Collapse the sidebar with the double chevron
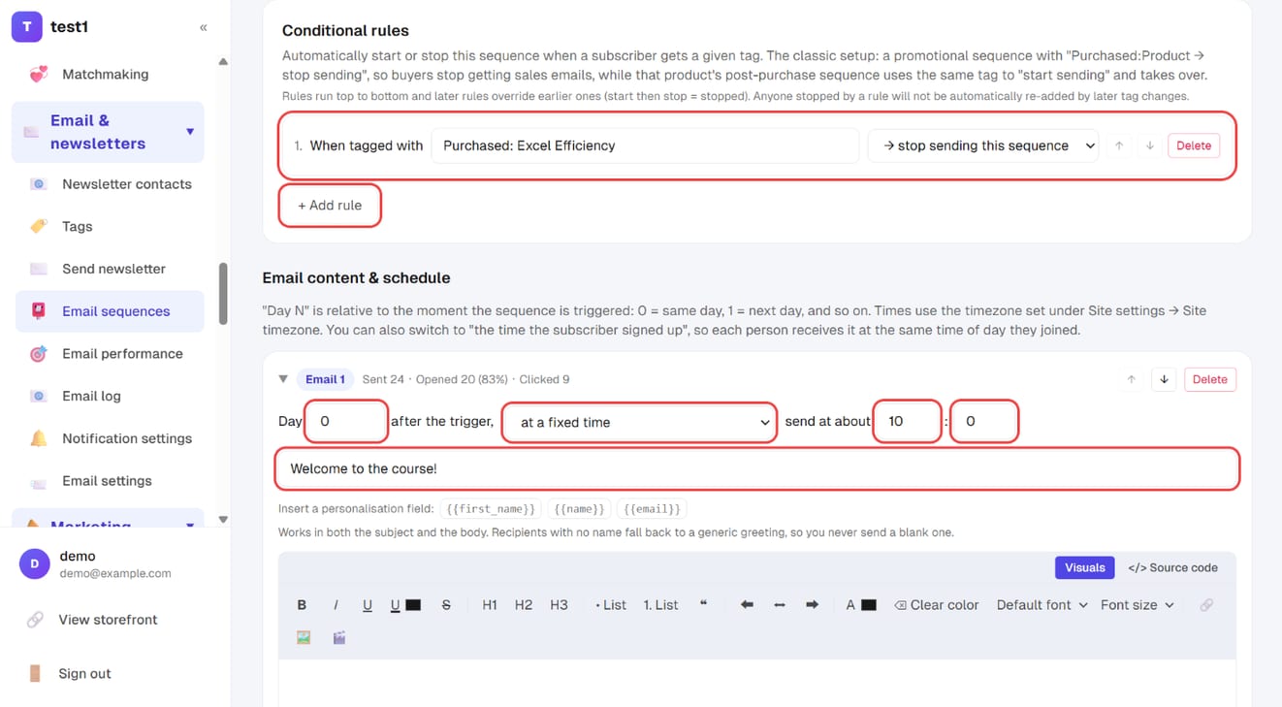The height and width of the screenshot is (707, 1282). [204, 27]
